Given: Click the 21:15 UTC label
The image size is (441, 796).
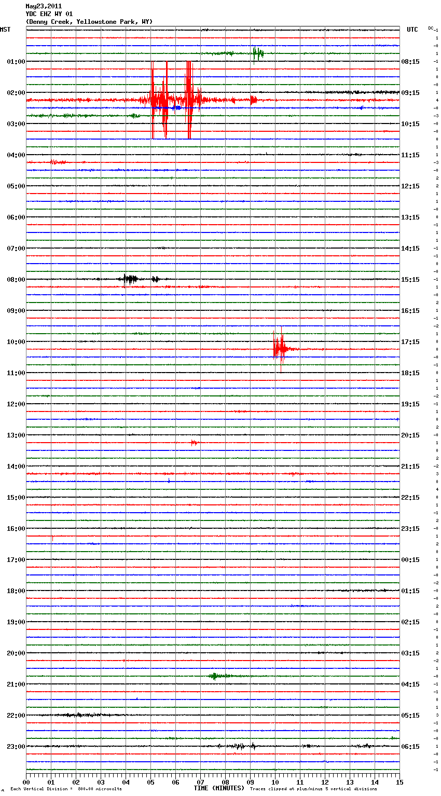Looking at the screenshot, I should pos(410,466).
